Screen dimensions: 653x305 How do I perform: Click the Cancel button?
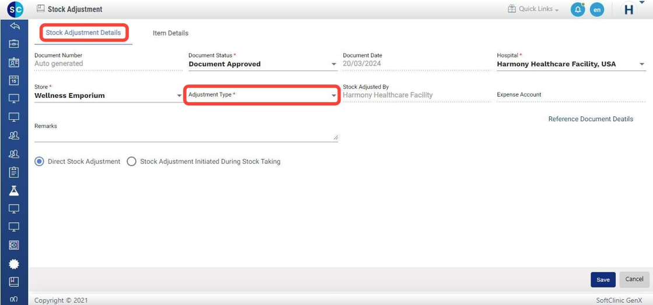pyautogui.click(x=634, y=279)
